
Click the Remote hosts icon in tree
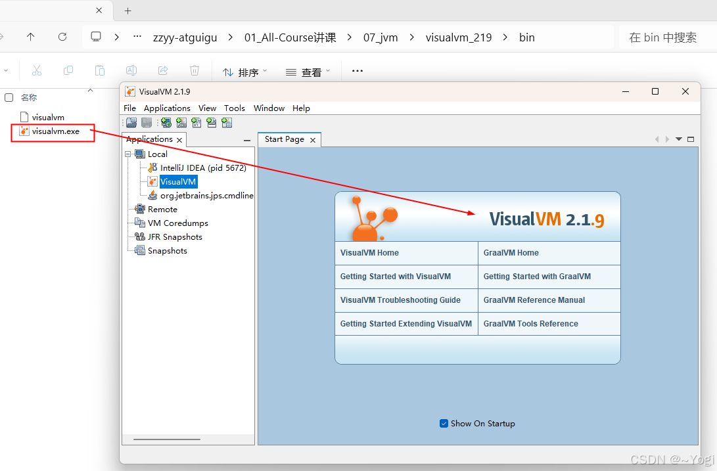pos(140,209)
